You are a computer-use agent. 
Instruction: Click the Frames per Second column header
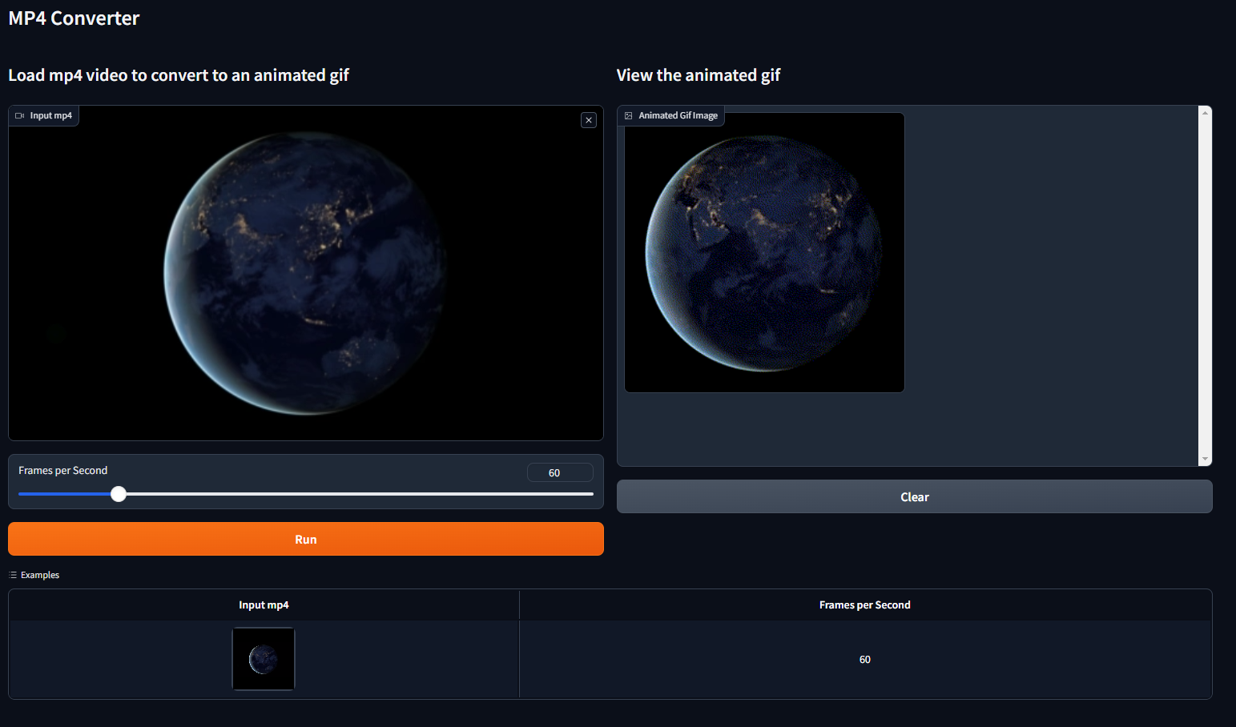coord(864,605)
